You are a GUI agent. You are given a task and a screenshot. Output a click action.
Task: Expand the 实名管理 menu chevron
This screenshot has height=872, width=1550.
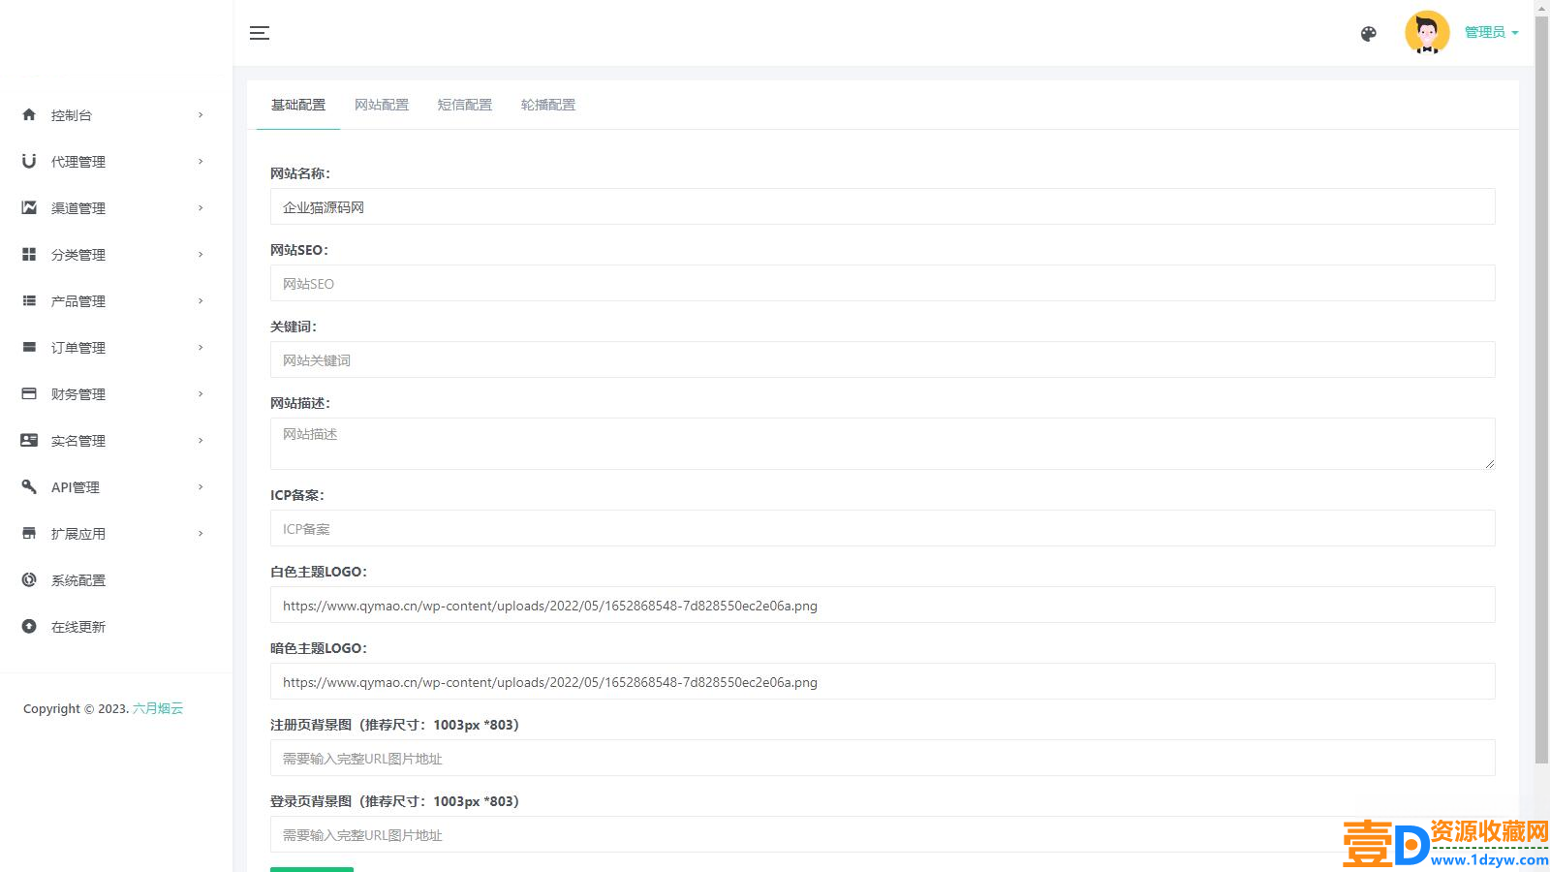[201, 441]
